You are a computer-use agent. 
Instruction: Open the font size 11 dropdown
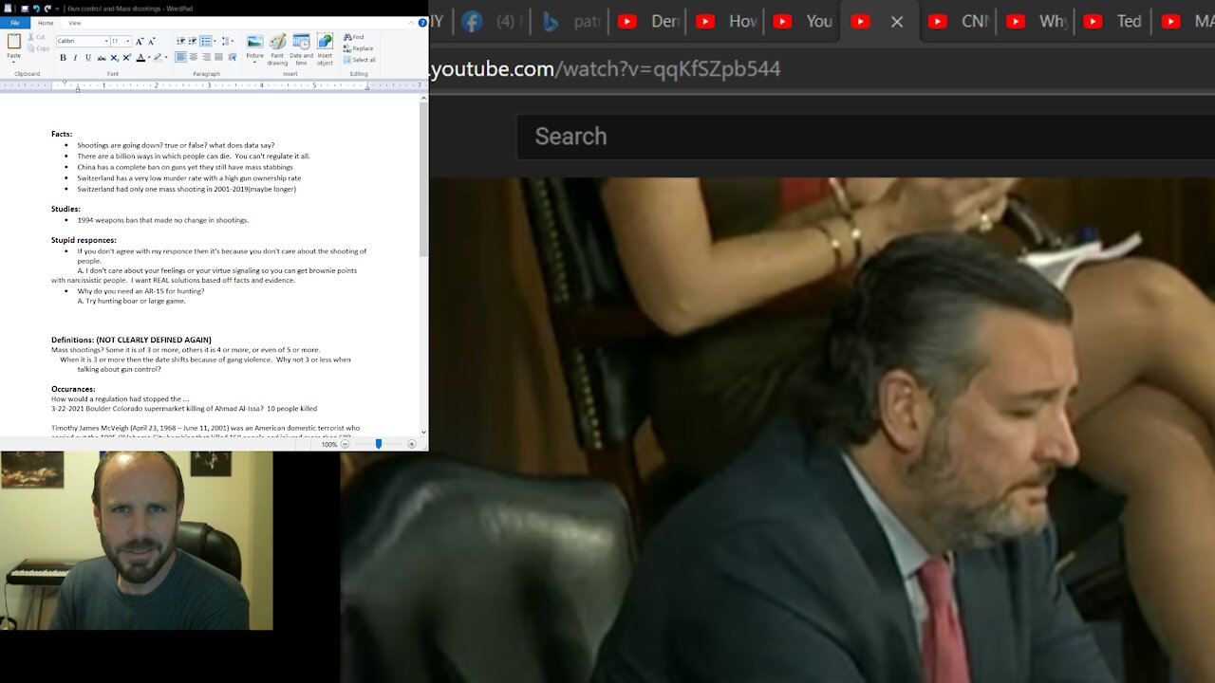click(x=128, y=42)
